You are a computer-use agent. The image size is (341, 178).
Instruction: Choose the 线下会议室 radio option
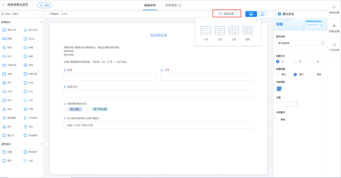pos(89,109)
